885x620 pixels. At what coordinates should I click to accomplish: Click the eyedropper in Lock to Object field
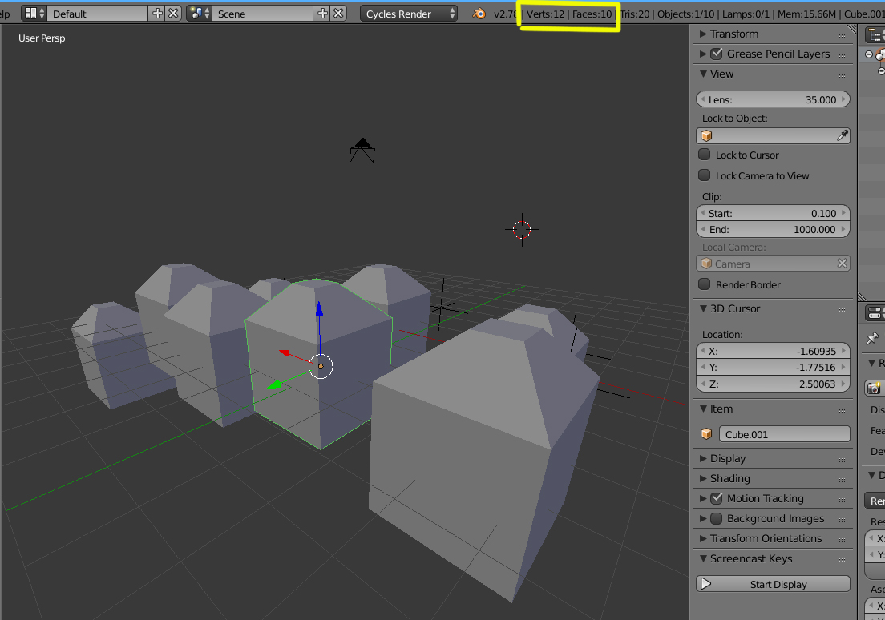point(842,135)
